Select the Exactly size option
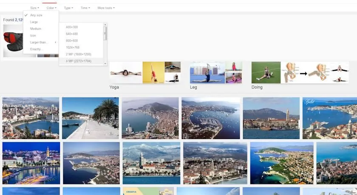The height and width of the screenshot is (195, 357). coord(41,49)
